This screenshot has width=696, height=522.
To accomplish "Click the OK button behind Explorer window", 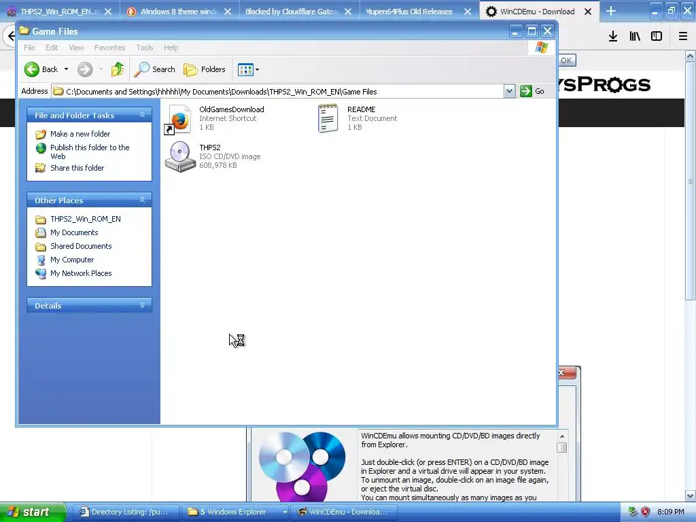I will (x=566, y=60).
